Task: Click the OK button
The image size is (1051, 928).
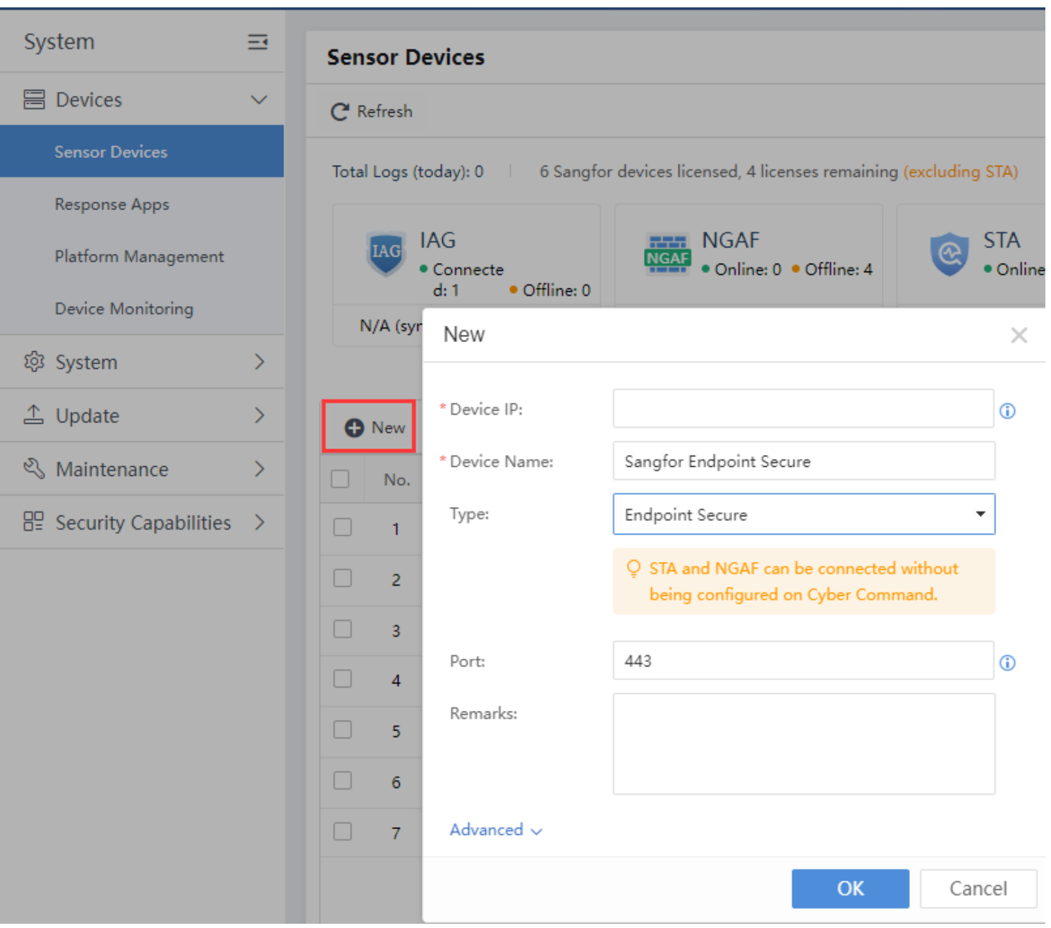Action: [850, 889]
